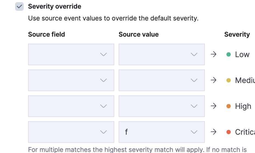Image resolution: width=255 pixels, height=153 pixels.
Task: Click the arrow icon beside High severity
Action: pyautogui.click(x=213, y=106)
